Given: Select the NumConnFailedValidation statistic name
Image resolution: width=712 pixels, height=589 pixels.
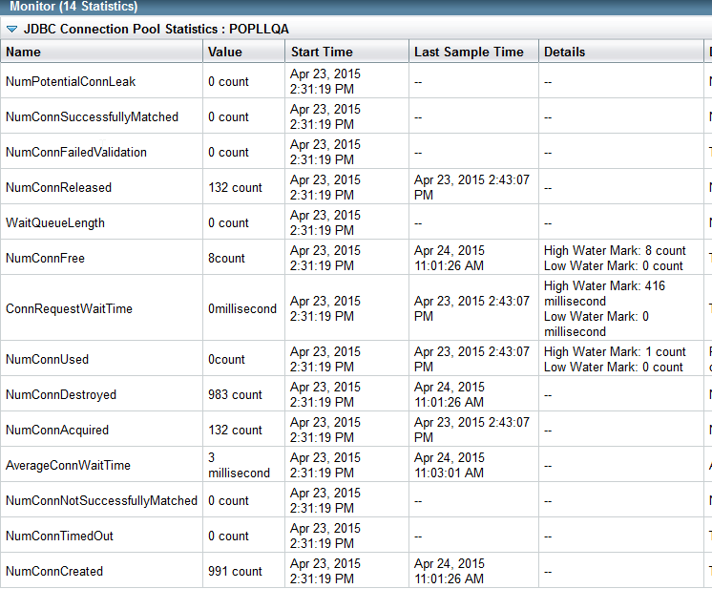Looking at the screenshot, I should tap(75, 153).
